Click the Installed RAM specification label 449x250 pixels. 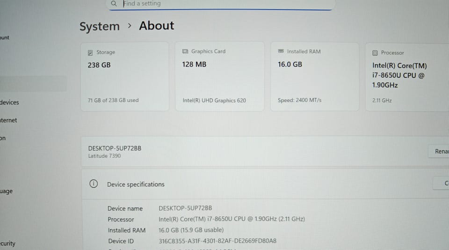coord(127,230)
